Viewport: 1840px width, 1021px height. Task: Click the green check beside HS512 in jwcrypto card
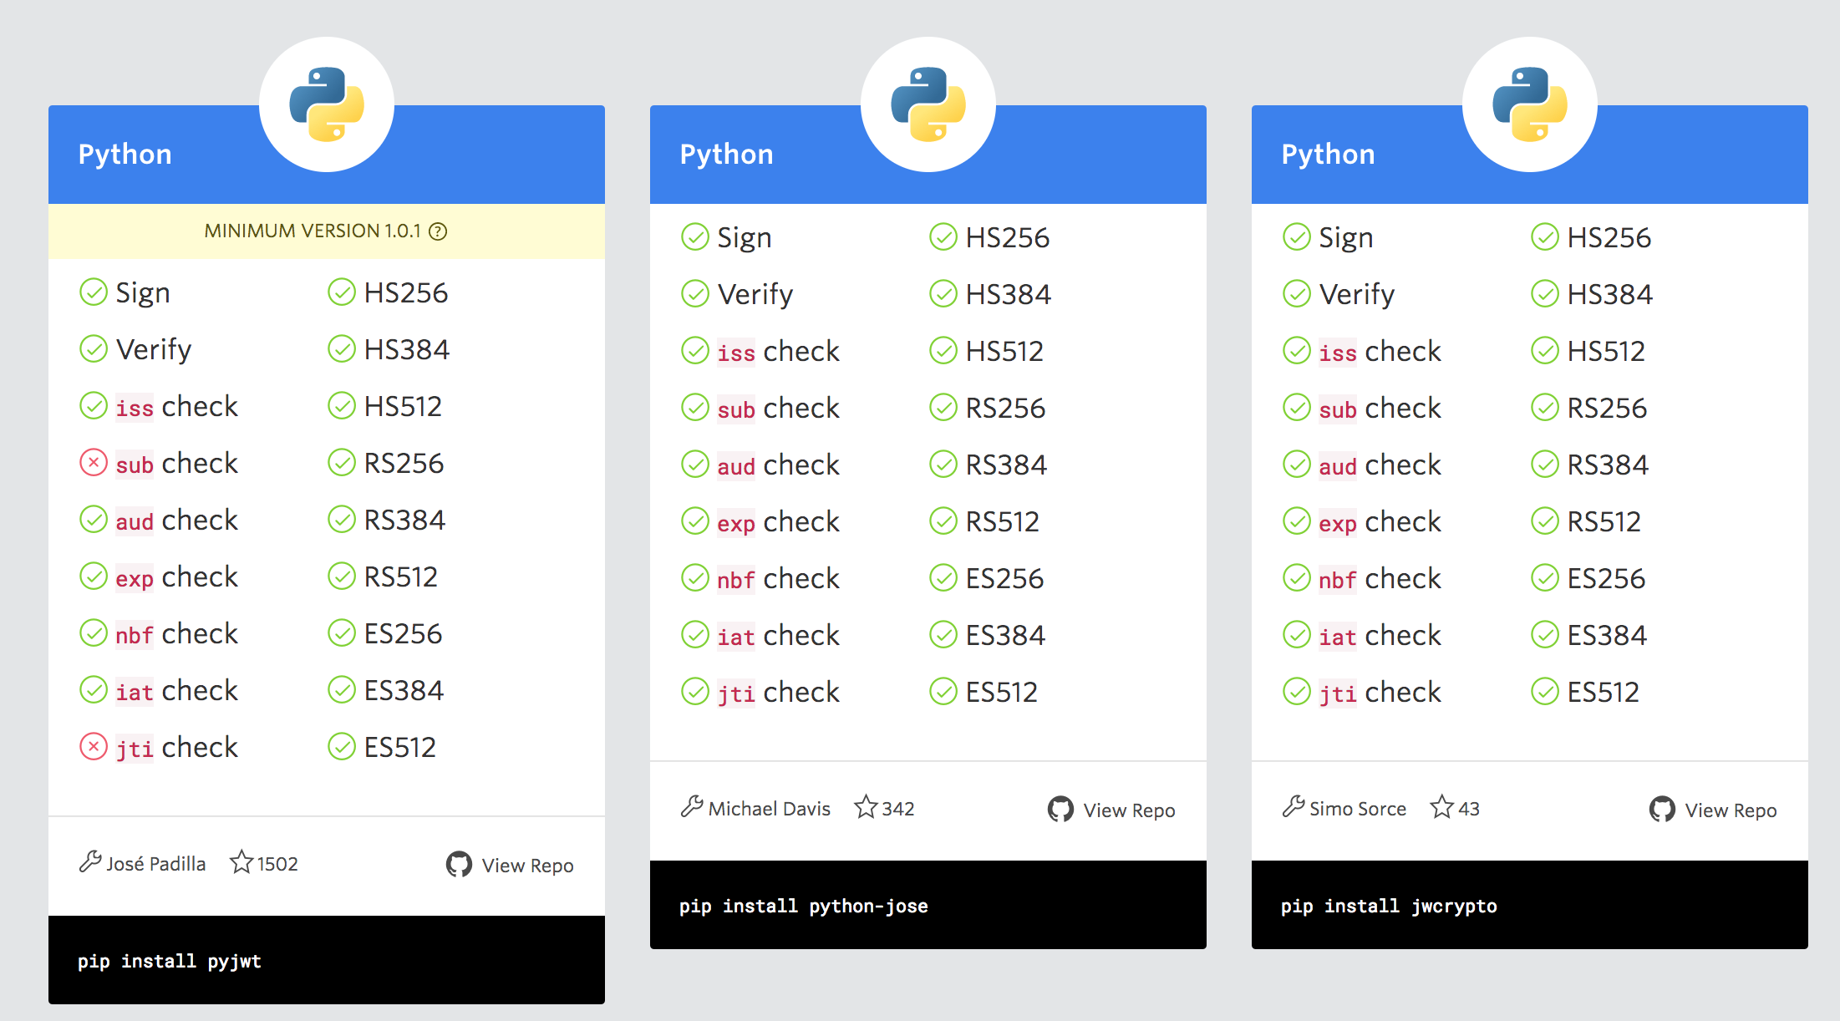pos(1545,350)
